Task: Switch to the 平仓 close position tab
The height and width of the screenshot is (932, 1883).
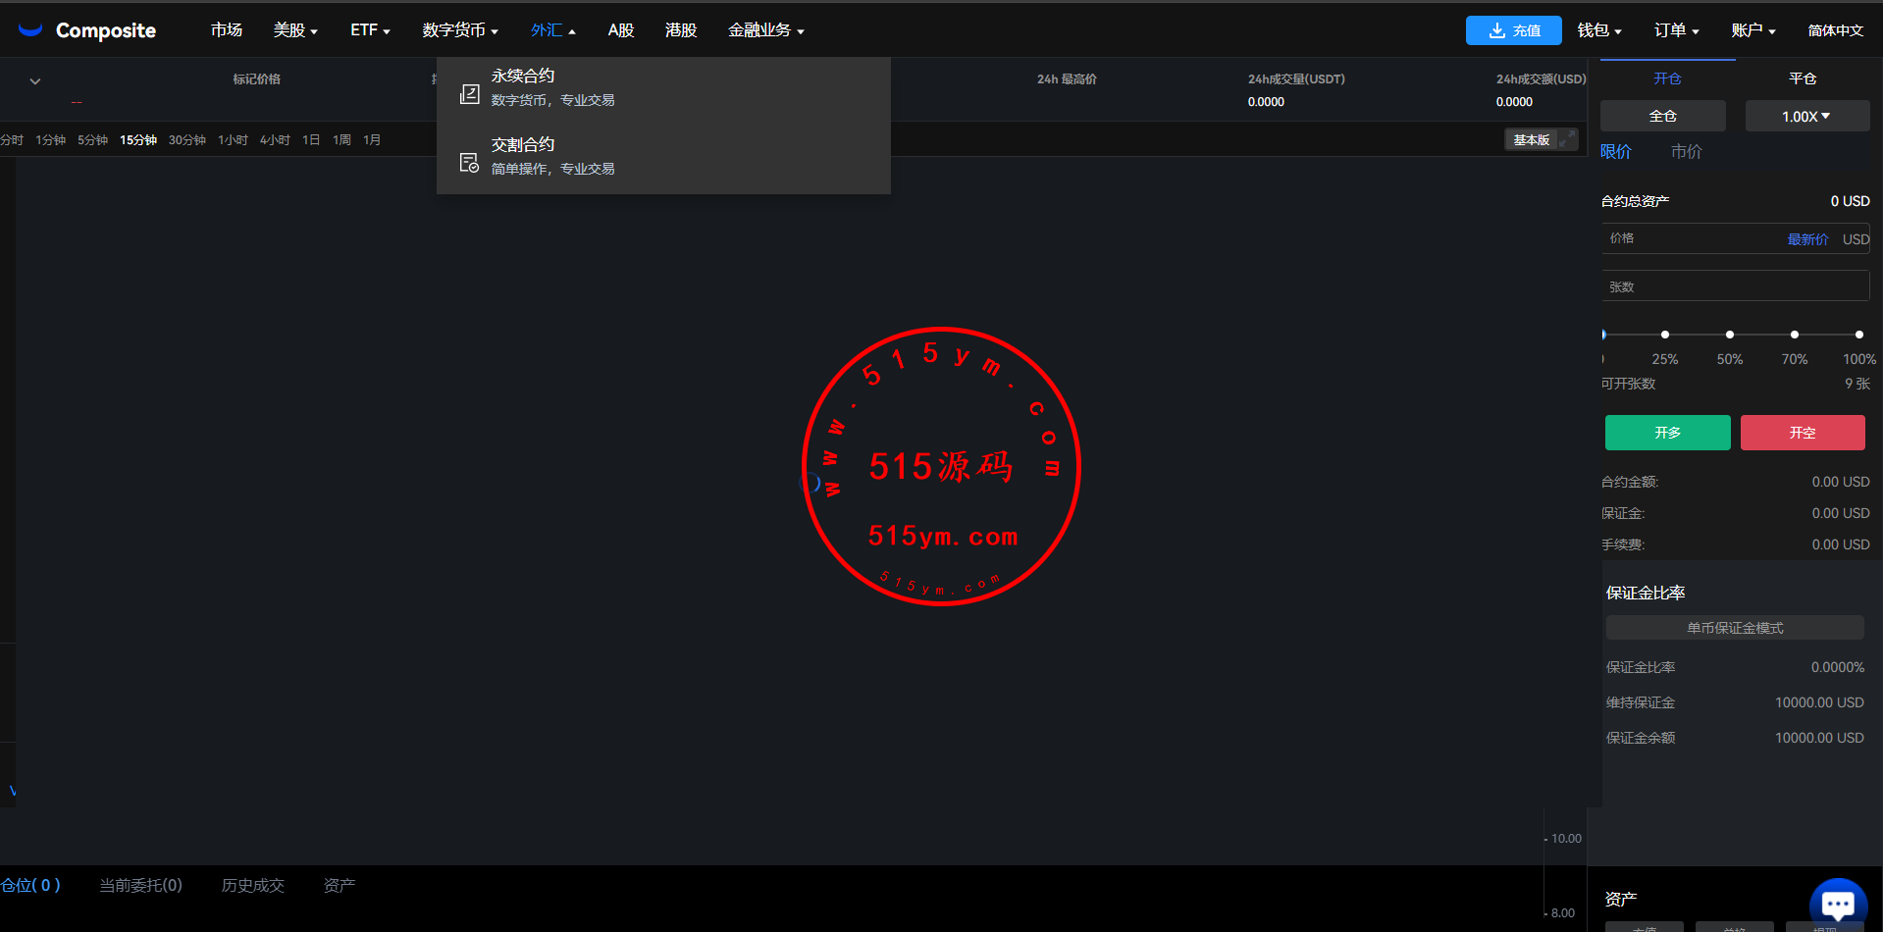Action: coord(1803,78)
